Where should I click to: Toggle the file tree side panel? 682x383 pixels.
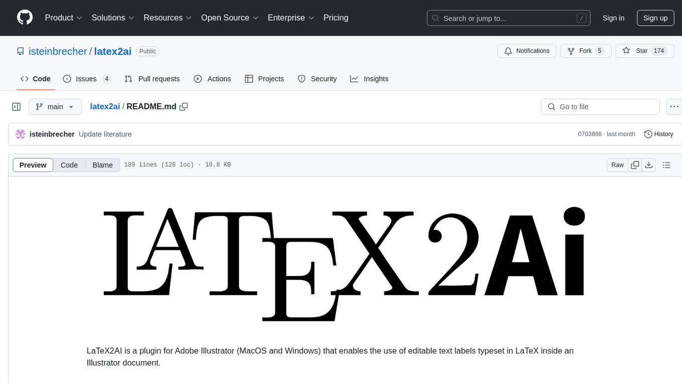[x=17, y=107]
